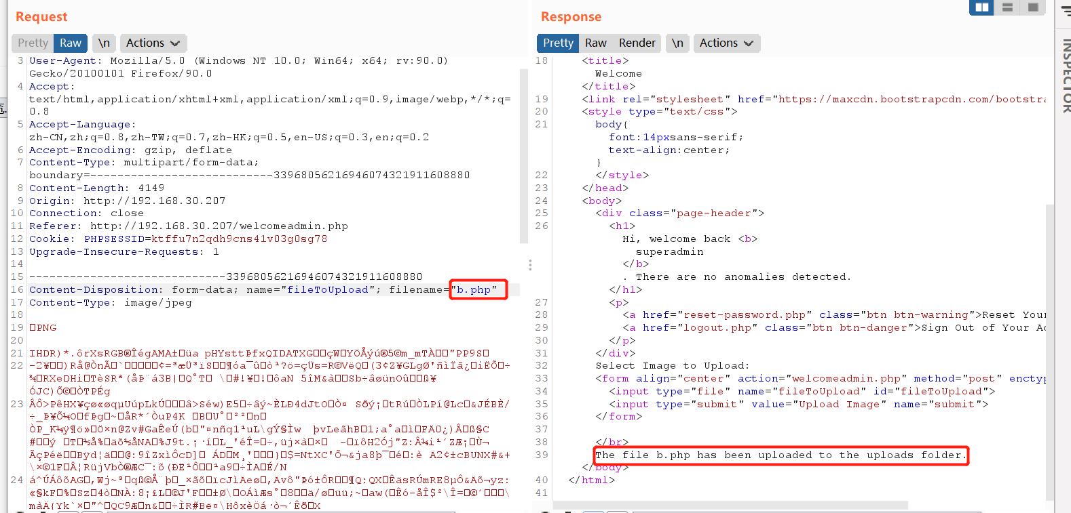The image size is (1071, 513).
Task: Click the bootstrapcdn stylesheet link line
Action: [x=814, y=99]
